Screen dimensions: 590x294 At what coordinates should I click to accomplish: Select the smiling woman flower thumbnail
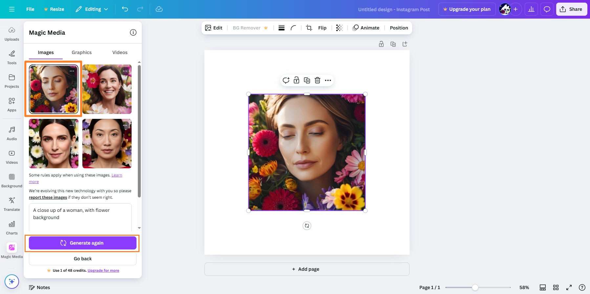point(107,89)
